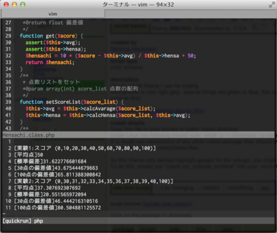Screen dimensions: 277x233
Task: Click 'function setScoreList($score_list)' line
Action: pos(71,102)
